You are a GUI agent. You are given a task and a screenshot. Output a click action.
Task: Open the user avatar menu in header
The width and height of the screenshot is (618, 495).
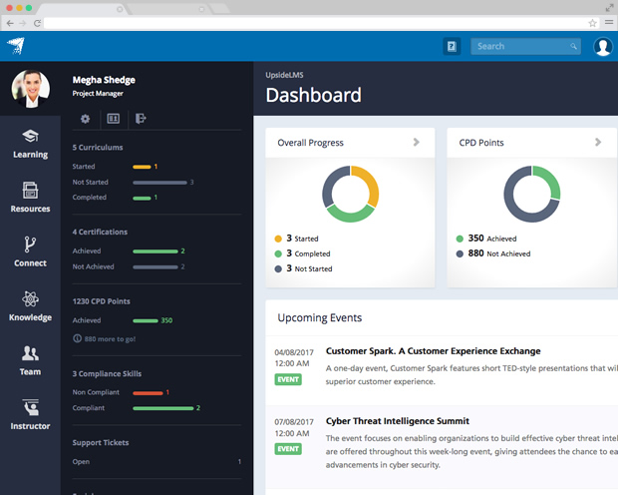tap(603, 47)
